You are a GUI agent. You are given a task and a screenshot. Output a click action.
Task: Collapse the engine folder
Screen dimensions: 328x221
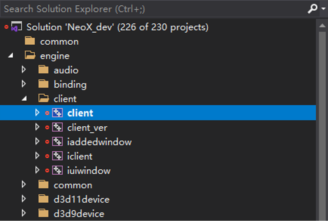click(11, 55)
